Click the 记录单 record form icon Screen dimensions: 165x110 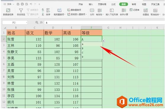[x=131, y=10]
